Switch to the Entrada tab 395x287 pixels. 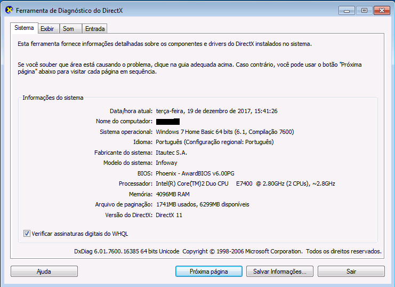click(x=95, y=29)
